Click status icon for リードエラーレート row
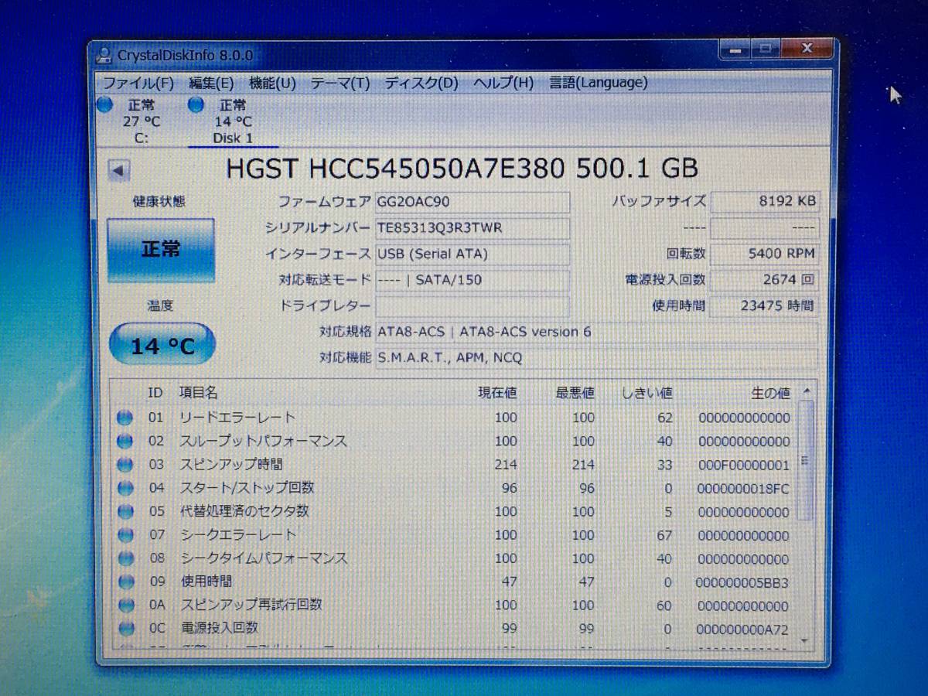Image resolution: width=928 pixels, height=696 pixels. tap(125, 418)
